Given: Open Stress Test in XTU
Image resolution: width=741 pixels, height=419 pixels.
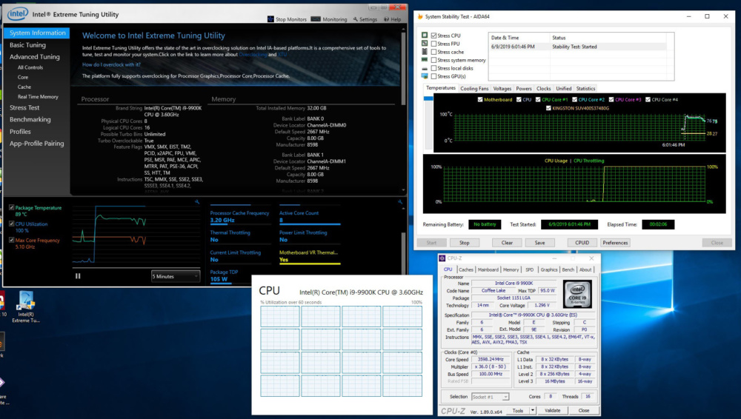Looking at the screenshot, I should point(24,107).
